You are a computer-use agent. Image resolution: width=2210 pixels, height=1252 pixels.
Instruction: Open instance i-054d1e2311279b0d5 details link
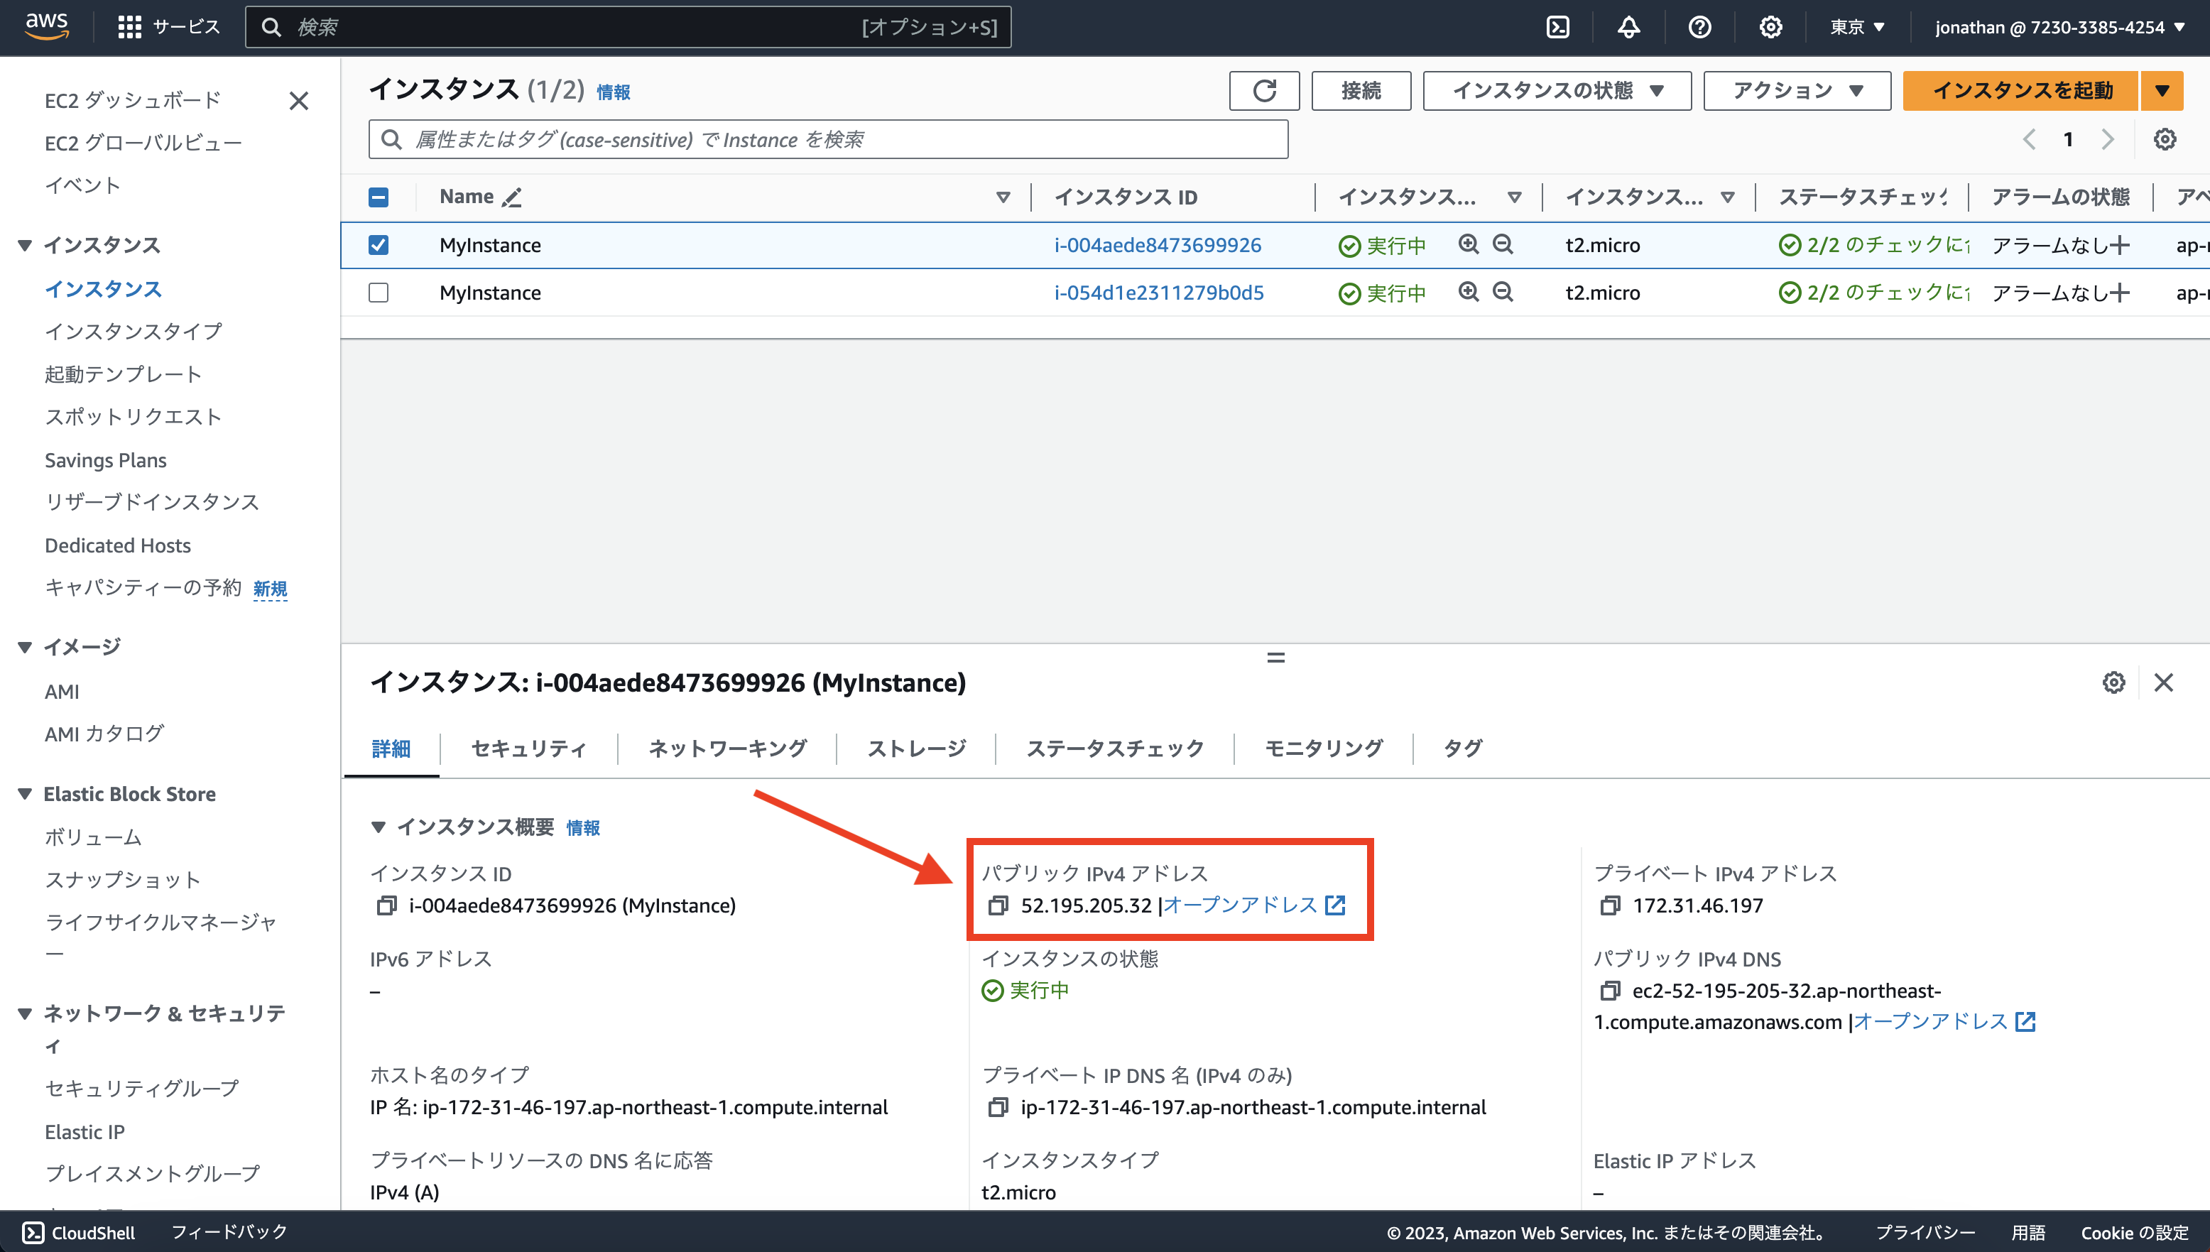[x=1159, y=293]
